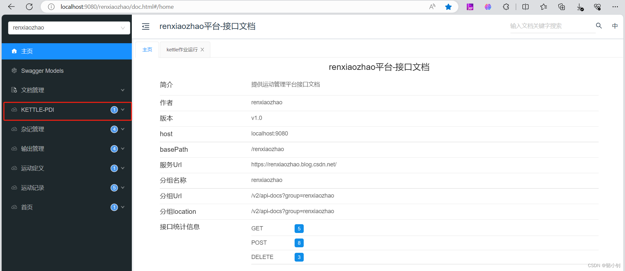Click badge count 4 on 杂记管理
Image resolution: width=625 pixels, height=271 pixels.
[114, 129]
